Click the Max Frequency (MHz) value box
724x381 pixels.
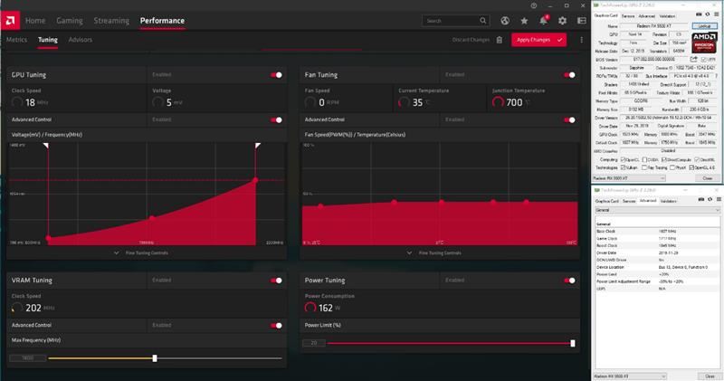click(x=28, y=358)
